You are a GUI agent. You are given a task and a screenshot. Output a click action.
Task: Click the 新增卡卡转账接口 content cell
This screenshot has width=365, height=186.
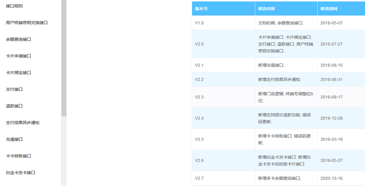pyautogui.click(x=287, y=139)
